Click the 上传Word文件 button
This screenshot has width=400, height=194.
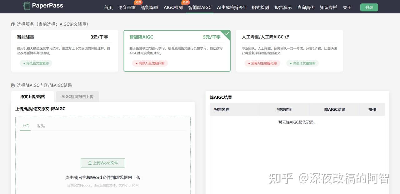tap(103, 163)
